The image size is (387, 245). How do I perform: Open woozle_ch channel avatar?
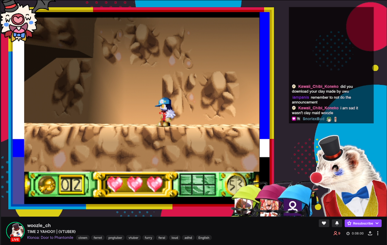[x=15, y=231]
